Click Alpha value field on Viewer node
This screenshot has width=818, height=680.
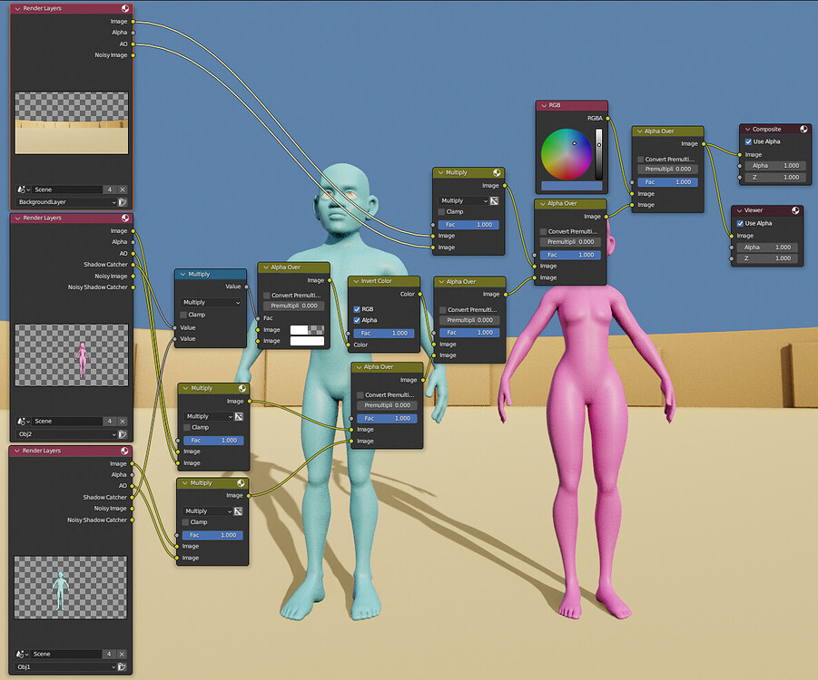767,248
